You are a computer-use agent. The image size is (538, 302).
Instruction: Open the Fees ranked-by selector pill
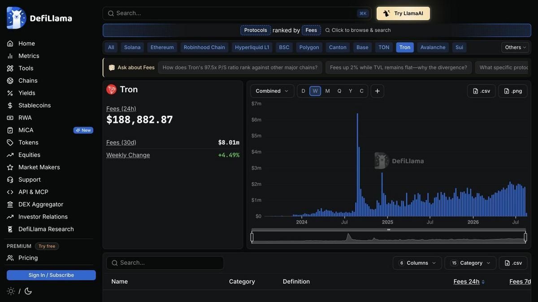(311, 30)
